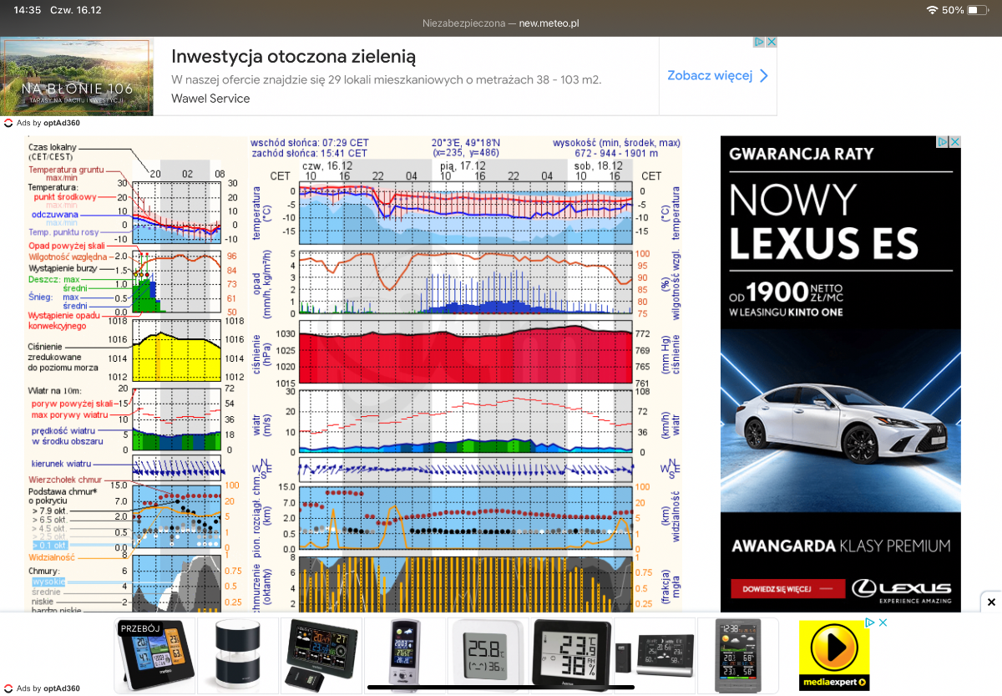Open the Na Błonie 106 ad image
The width and height of the screenshot is (1002, 696).
[77, 77]
